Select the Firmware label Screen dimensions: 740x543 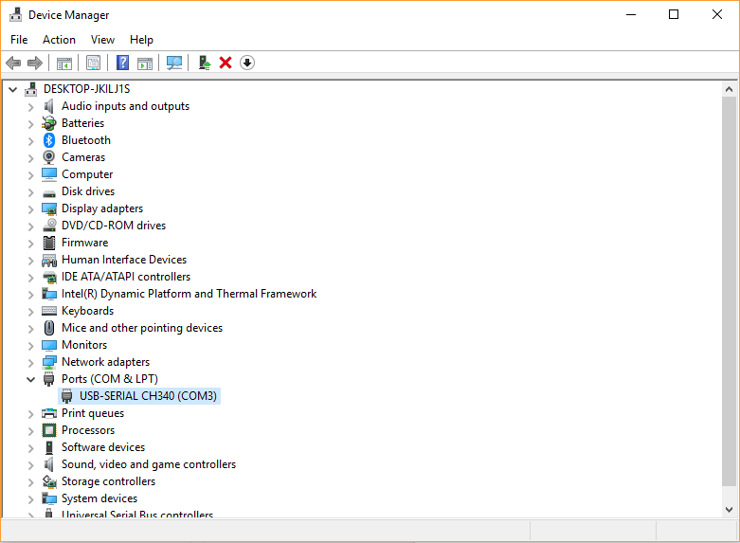point(85,243)
